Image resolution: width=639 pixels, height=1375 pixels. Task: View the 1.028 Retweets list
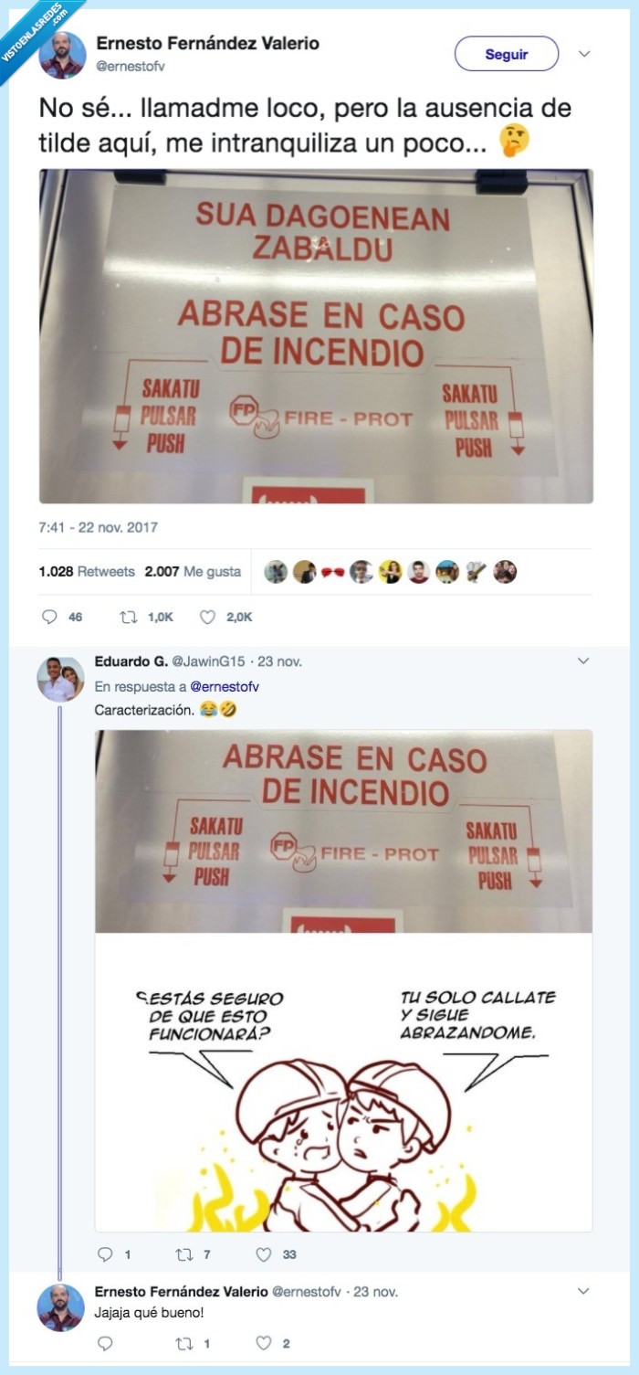pos(87,572)
